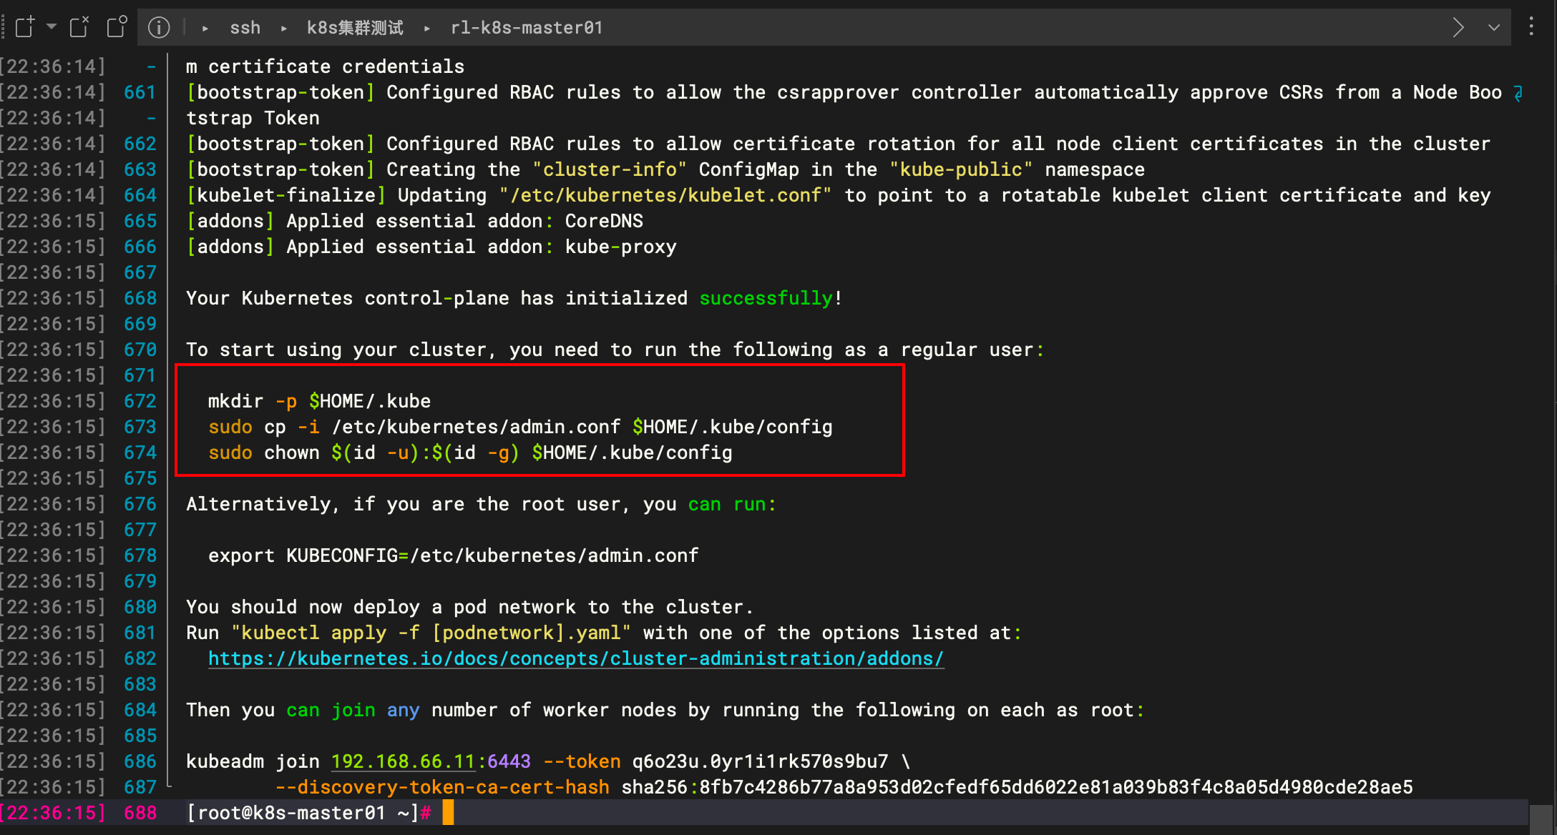Open the kubernetes.io addons documentation link
Screen dimensions: 1557x835
coord(576,658)
